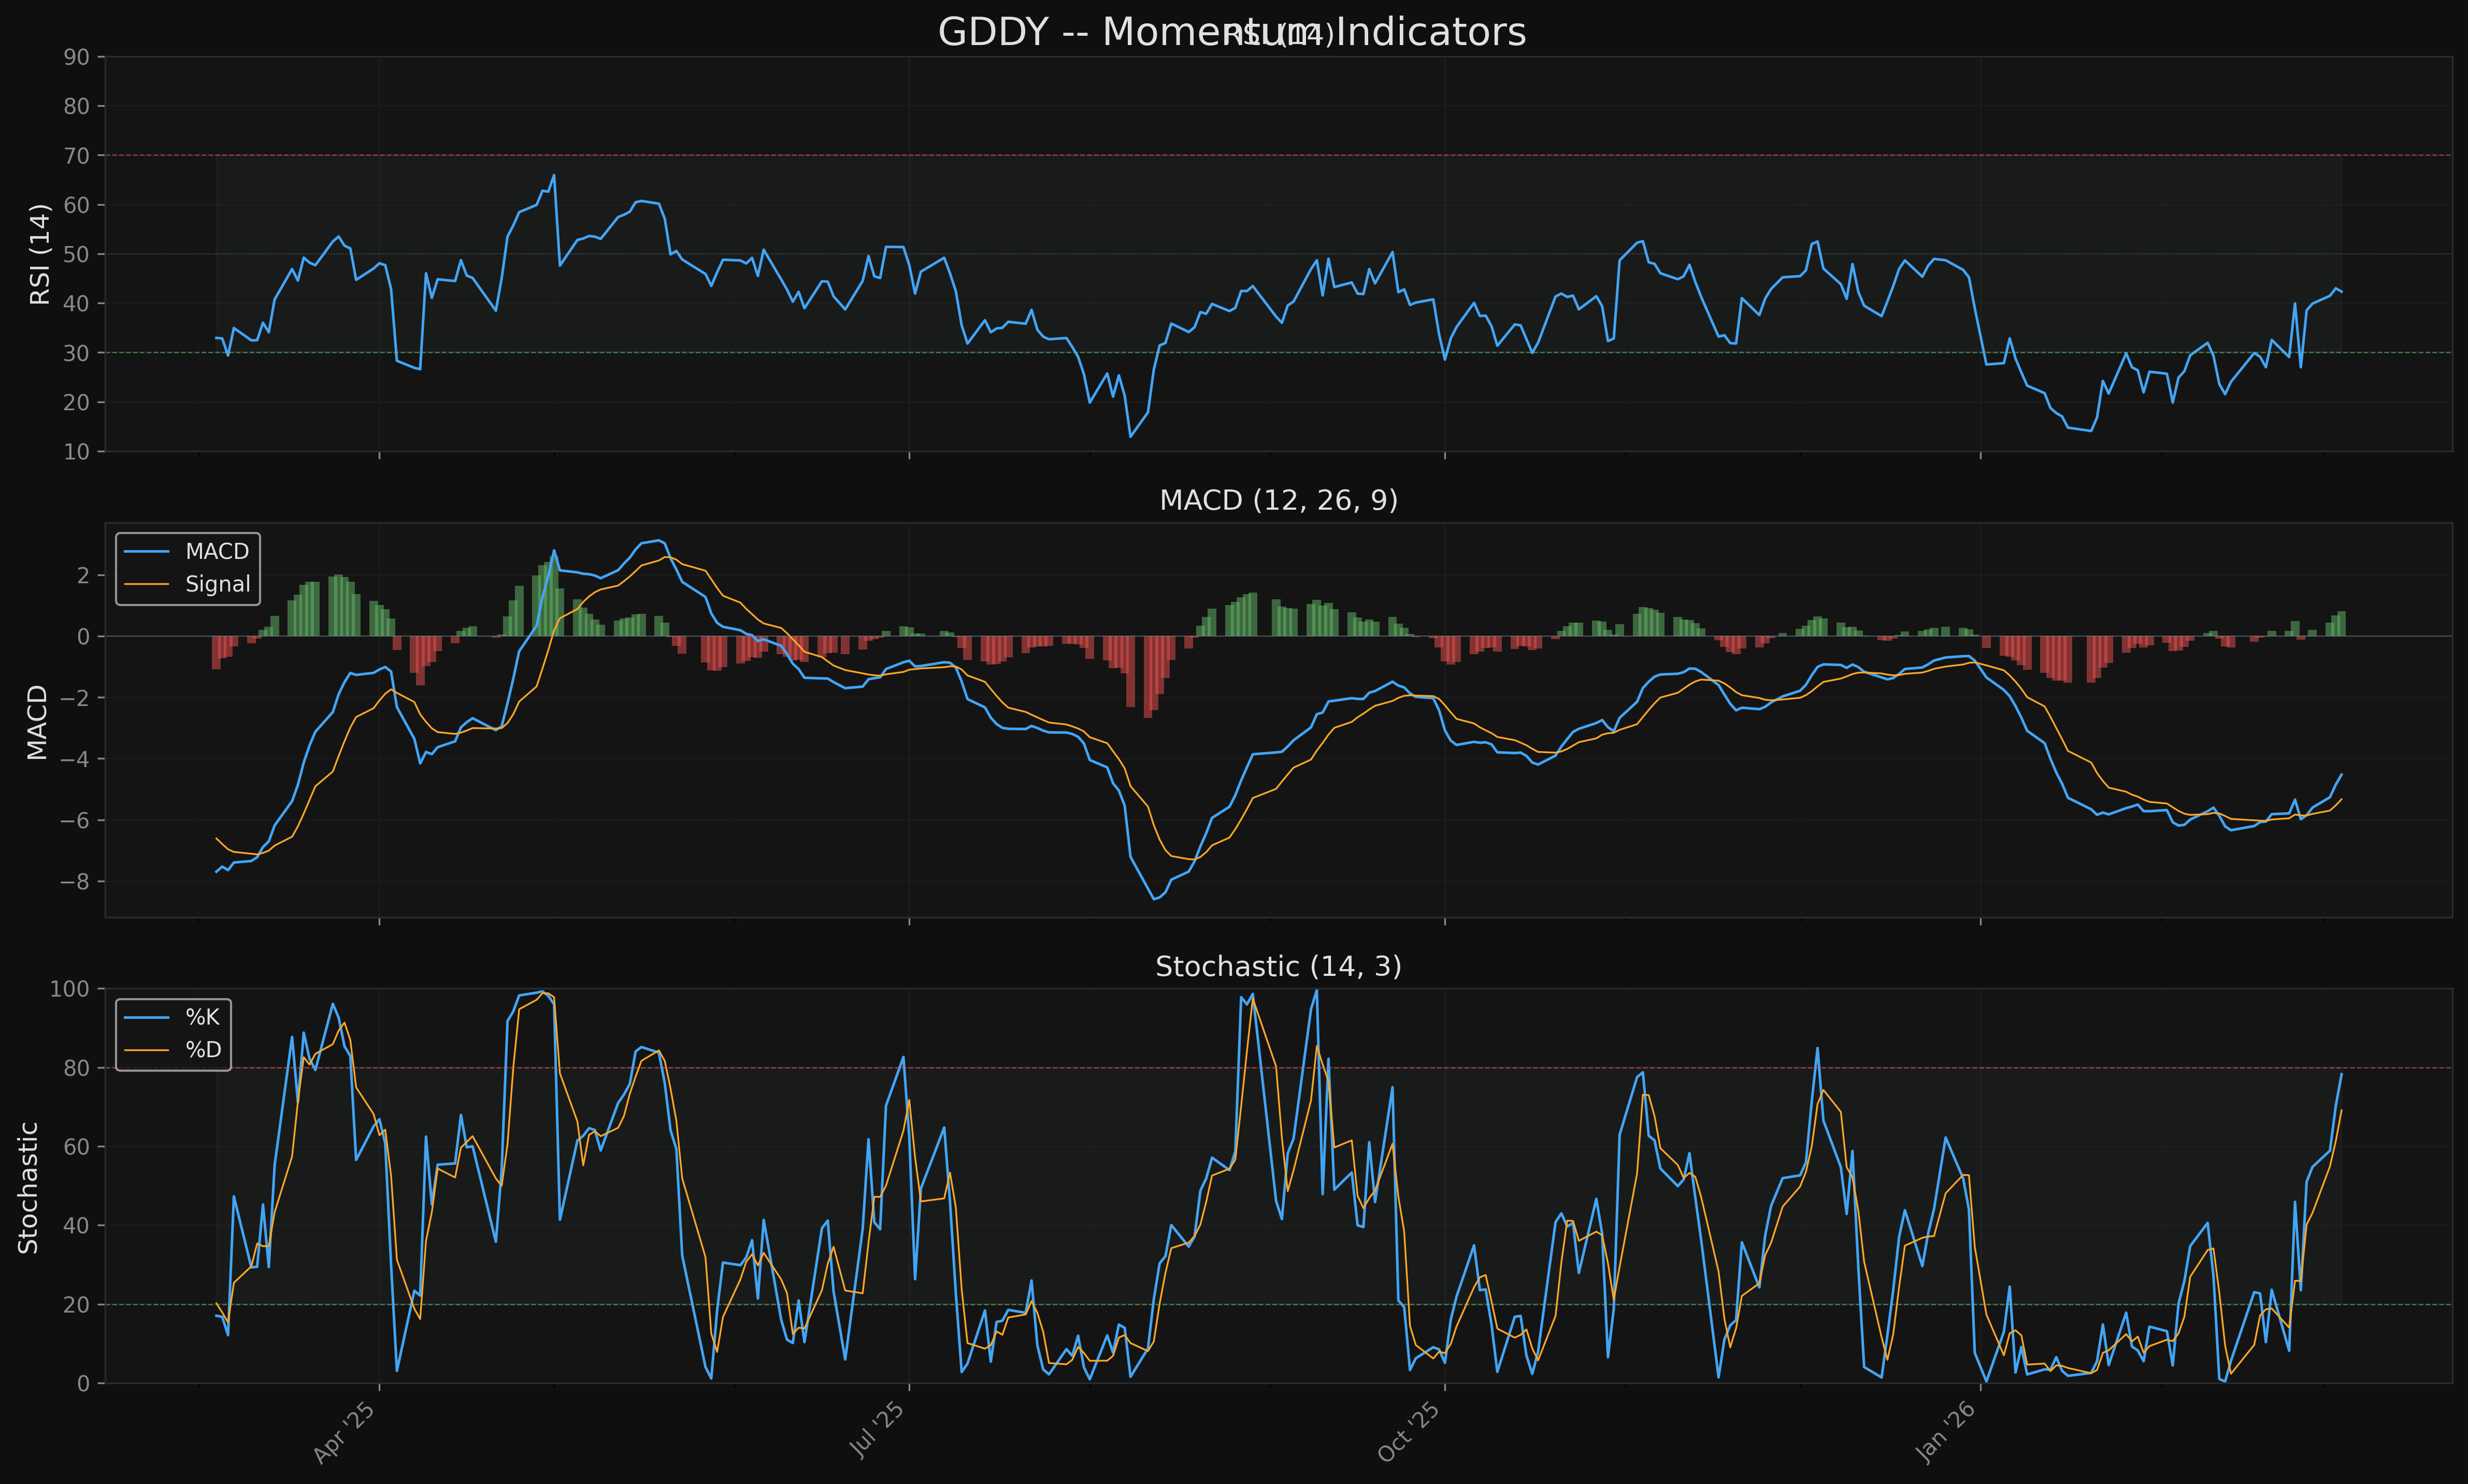
Task: Click the vertical MACD y-axis label
Action: (x=37, y=722)
